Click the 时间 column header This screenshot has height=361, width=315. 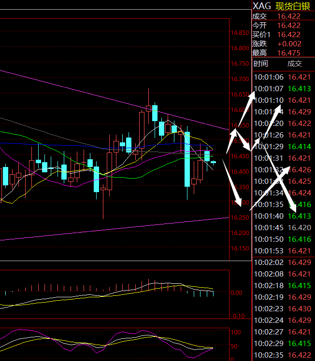coord(260,64)
